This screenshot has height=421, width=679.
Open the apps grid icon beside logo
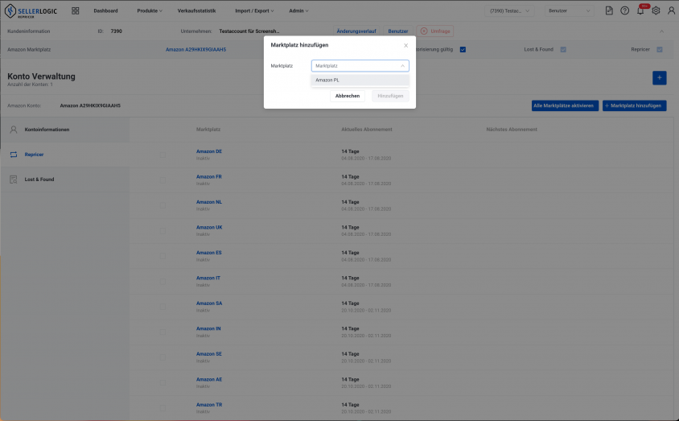pyautogui.click(x=76, y=10)
